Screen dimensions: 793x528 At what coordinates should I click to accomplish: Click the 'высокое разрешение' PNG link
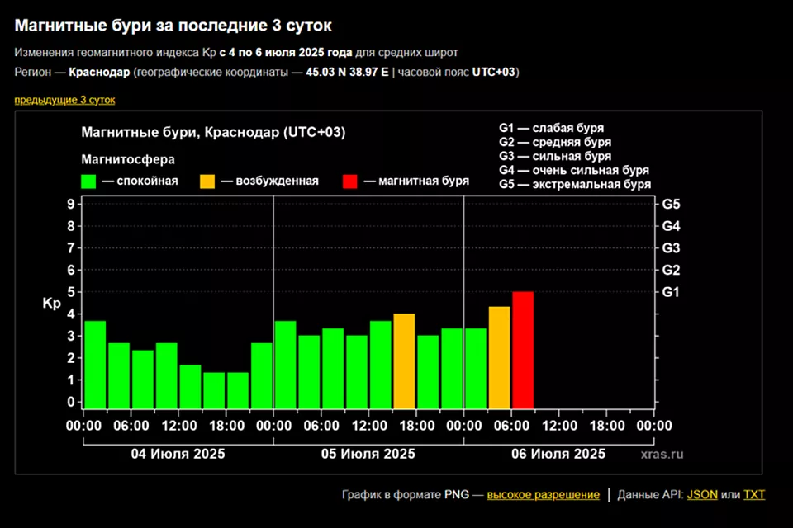[543, 494]
